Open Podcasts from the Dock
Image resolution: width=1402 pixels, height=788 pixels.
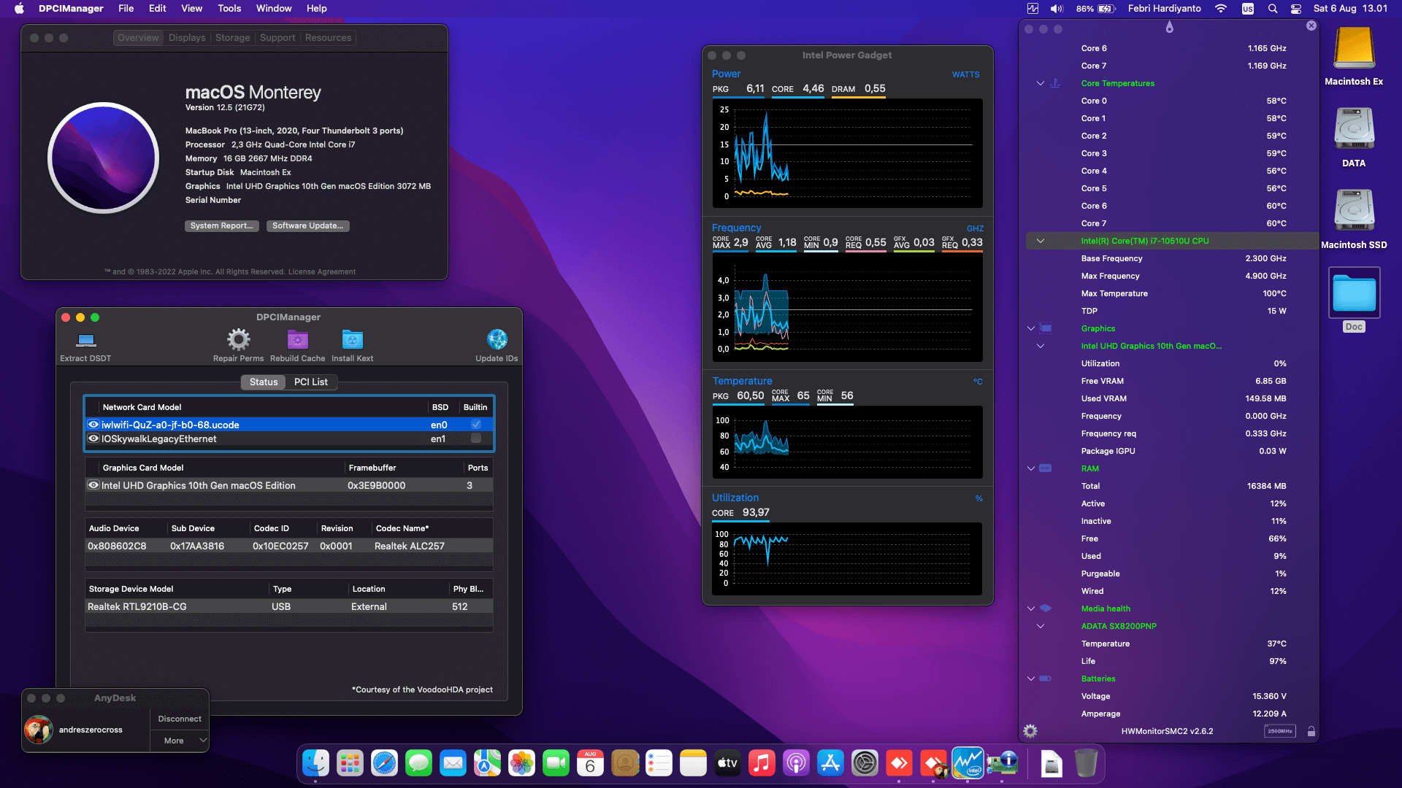point(796,763)
